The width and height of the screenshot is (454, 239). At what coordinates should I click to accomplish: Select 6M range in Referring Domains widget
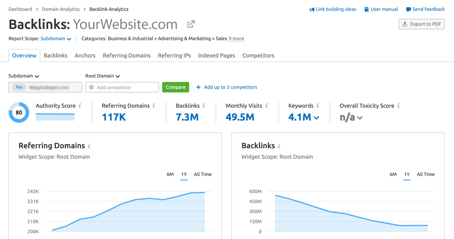(x=170, y=174)
